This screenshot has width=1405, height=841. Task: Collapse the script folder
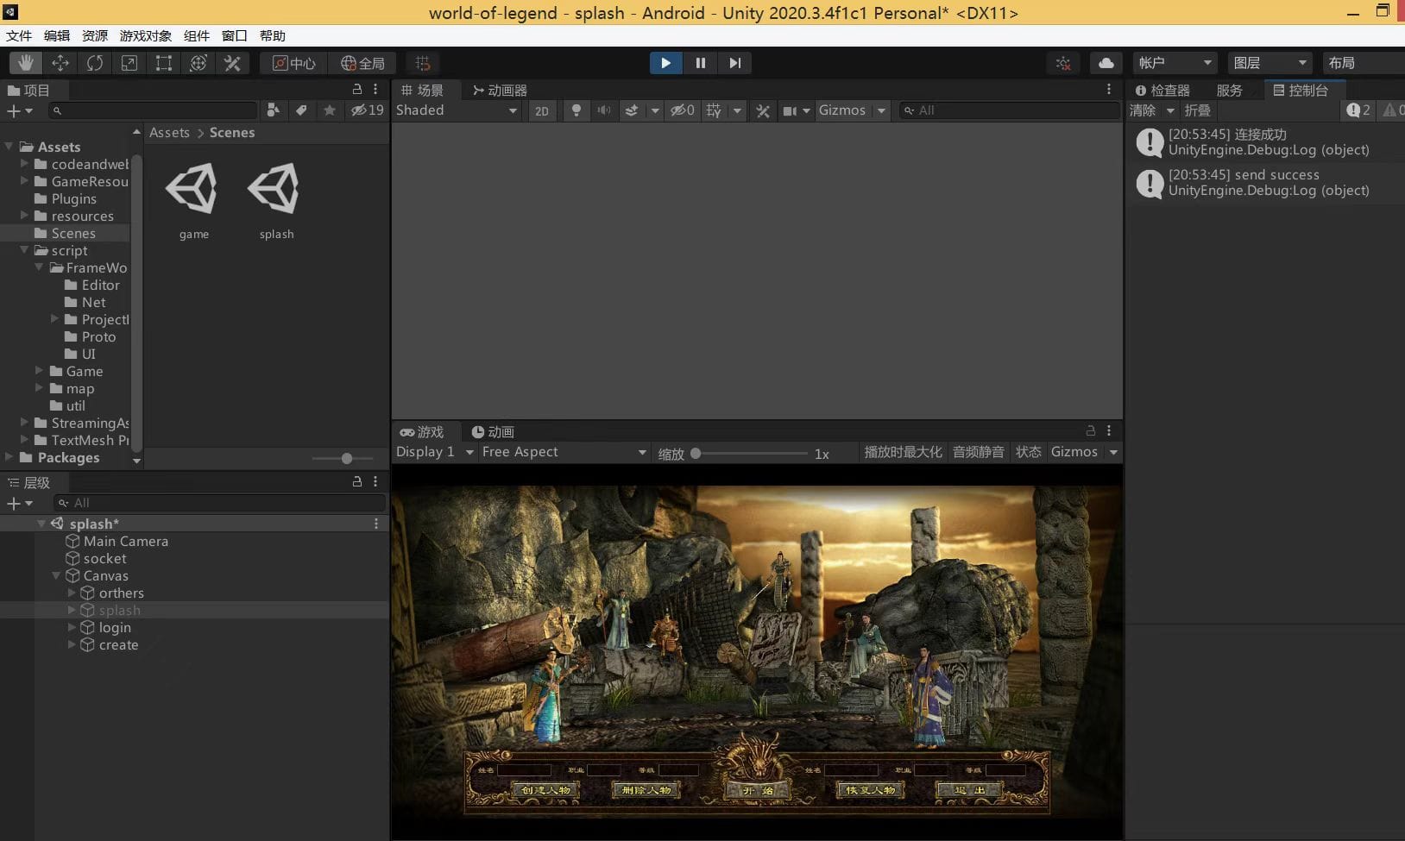[24, 249]
